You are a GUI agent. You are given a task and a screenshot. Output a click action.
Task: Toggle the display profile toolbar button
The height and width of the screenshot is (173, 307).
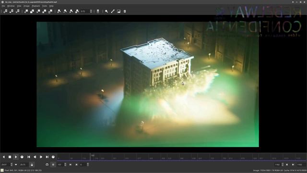click(x=98, y=11)
